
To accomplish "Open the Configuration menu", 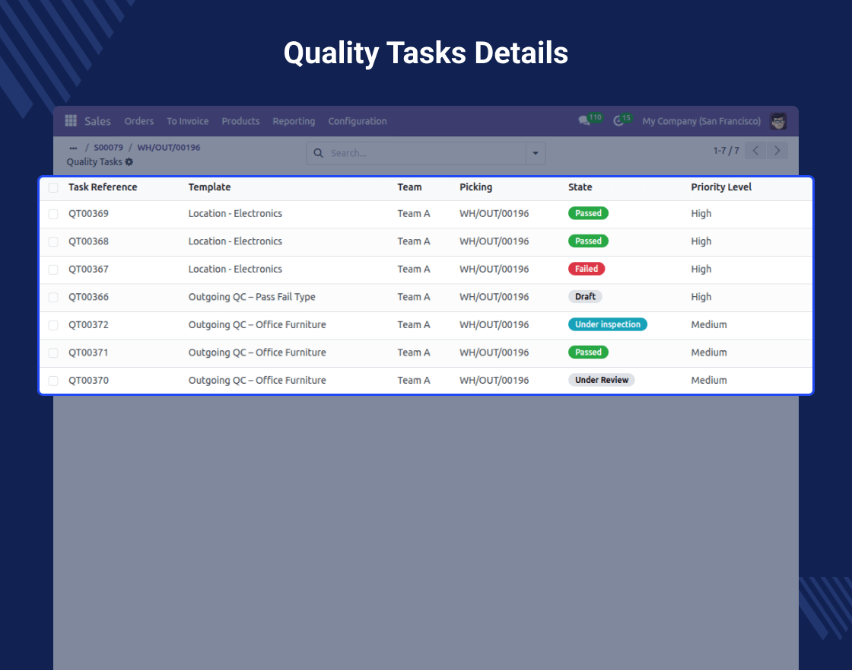I will coord(357,121).
